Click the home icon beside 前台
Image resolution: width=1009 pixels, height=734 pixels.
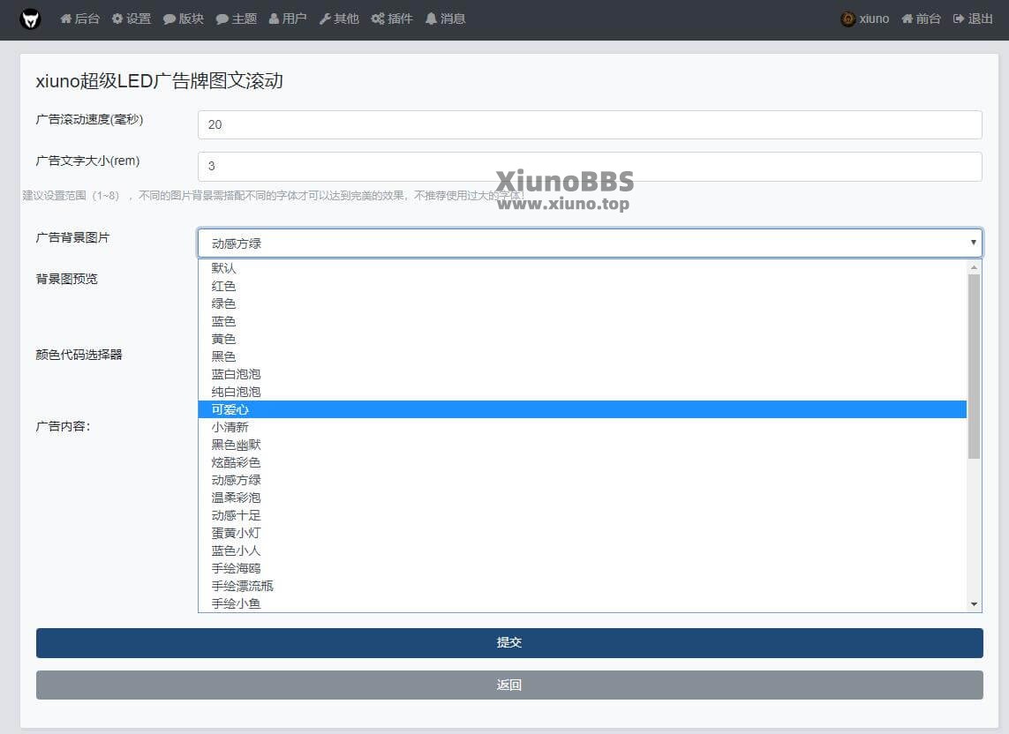pyautogui.click(x=907, y=19)
